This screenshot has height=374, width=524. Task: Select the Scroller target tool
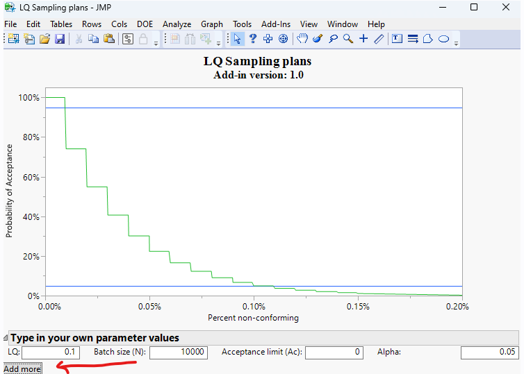[x=283, y=39]
